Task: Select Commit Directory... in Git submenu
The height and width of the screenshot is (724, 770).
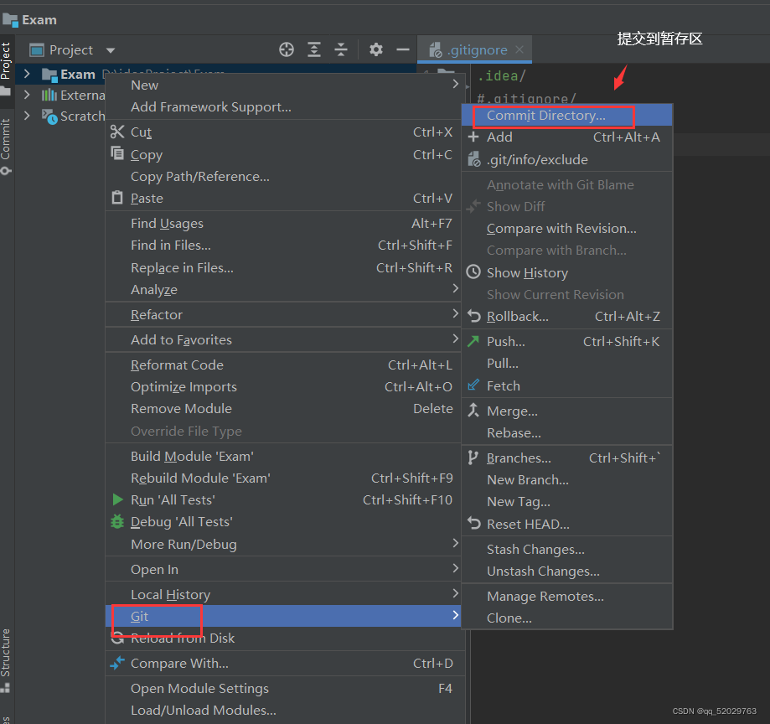Action: pyautogui.click(x=566, y=116)
